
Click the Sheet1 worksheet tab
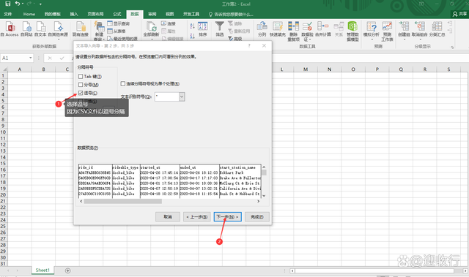tap(43, 270)
